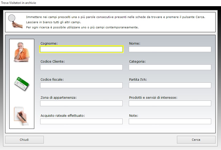Place cursor in Codice fiscale field

coord(81,85)
